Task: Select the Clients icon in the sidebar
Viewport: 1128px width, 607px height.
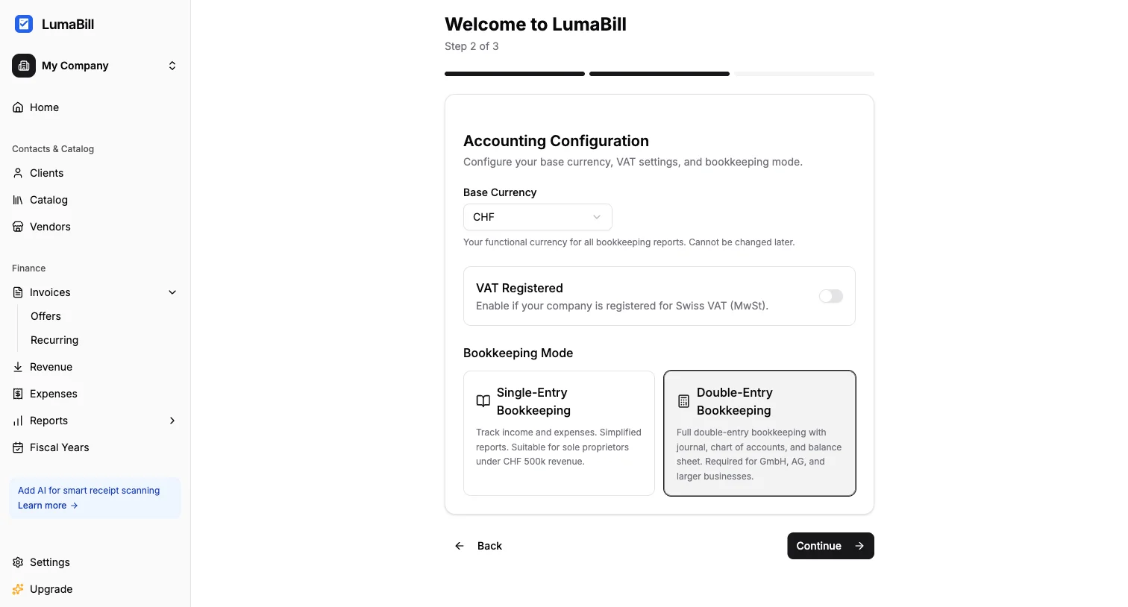Action: click(x=18, y=173)
